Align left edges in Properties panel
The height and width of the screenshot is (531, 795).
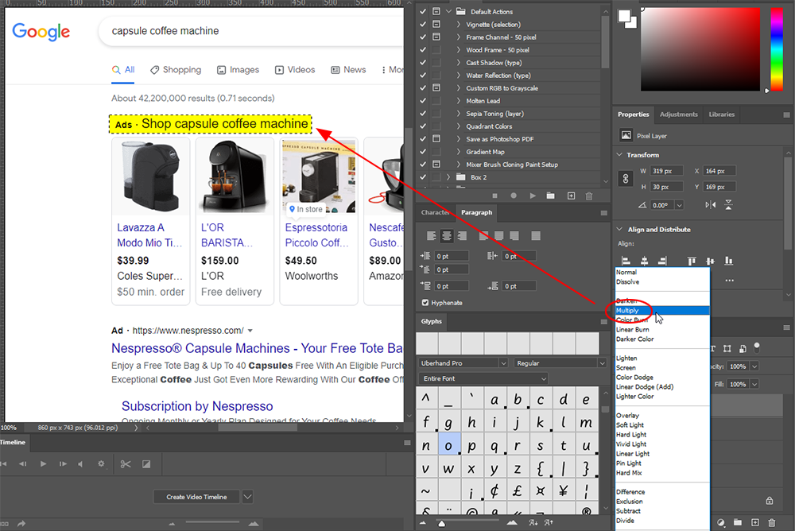point(626,261)
